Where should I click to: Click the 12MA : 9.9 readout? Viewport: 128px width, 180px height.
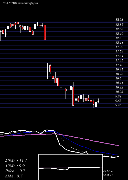[15, 166]
